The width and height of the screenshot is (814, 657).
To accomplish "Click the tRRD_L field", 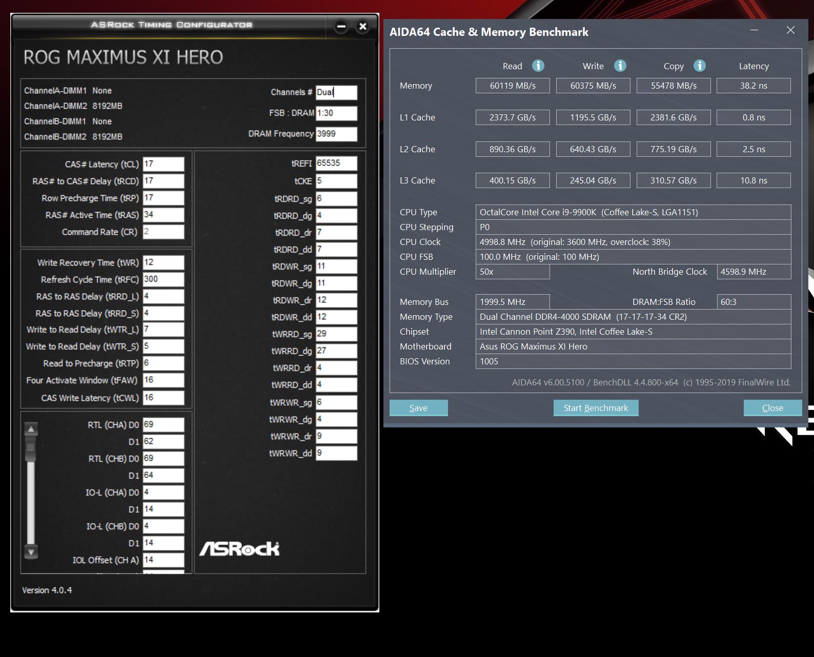I will point(164,296).
